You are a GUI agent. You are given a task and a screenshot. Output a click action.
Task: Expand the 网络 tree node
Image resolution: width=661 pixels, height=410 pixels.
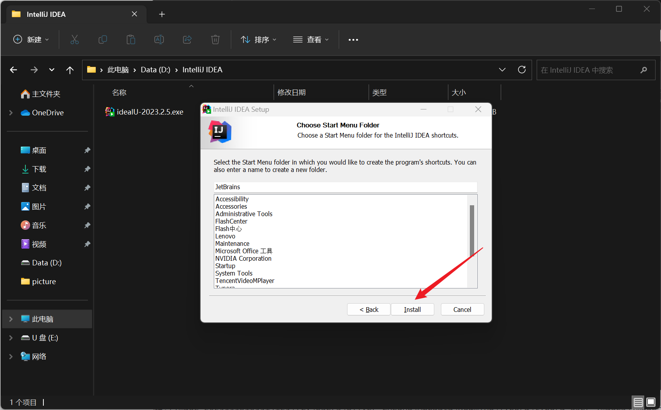point(11,356)
